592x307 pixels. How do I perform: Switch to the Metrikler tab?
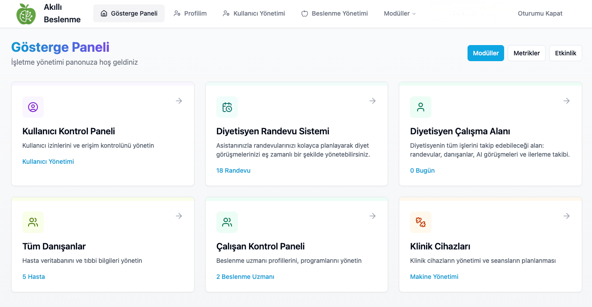pyautogui.click(x=526, y=53)
